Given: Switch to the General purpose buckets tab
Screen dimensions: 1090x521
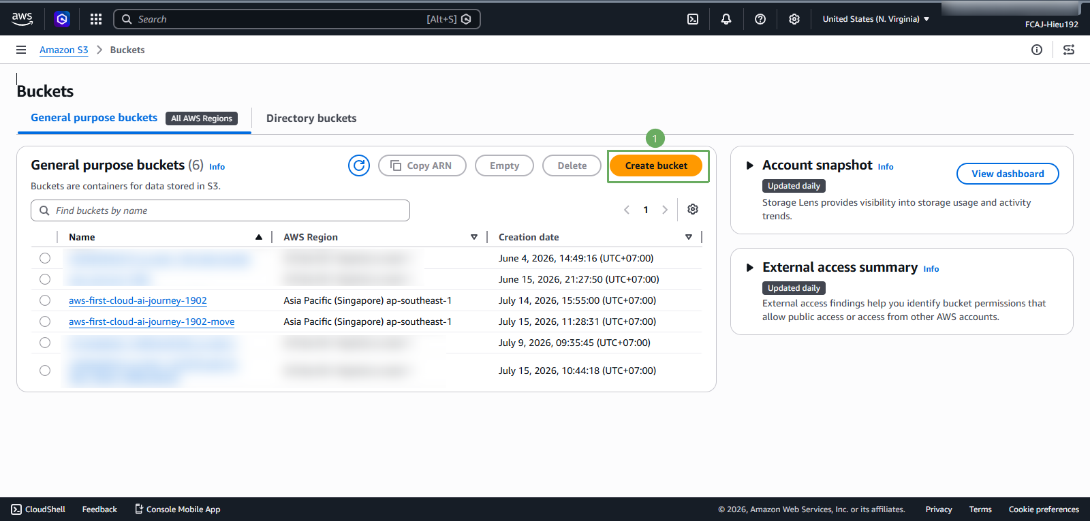Looking at the screenshot, I should coord(94,118).
